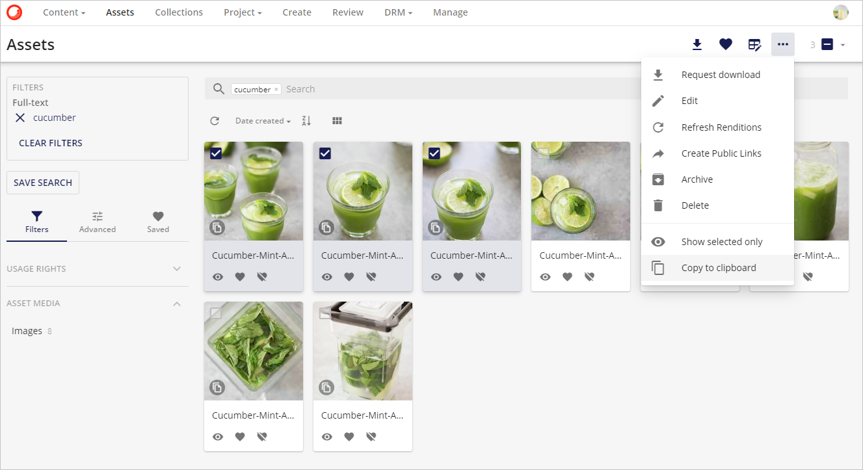Click the favorites heart icon in the header
This screenshot has width=863, height=470.
pos(726,44)
